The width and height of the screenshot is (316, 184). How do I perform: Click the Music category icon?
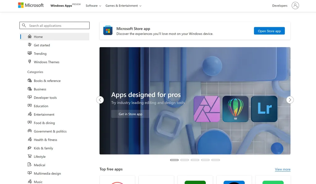pyautogui.click(x=30, y=182)
